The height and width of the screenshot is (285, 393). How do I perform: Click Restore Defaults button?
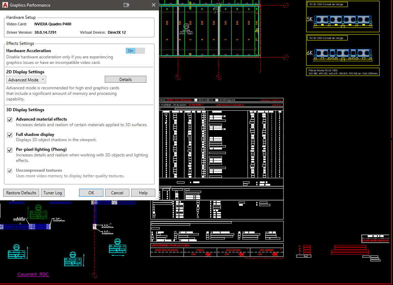point(21,193)
